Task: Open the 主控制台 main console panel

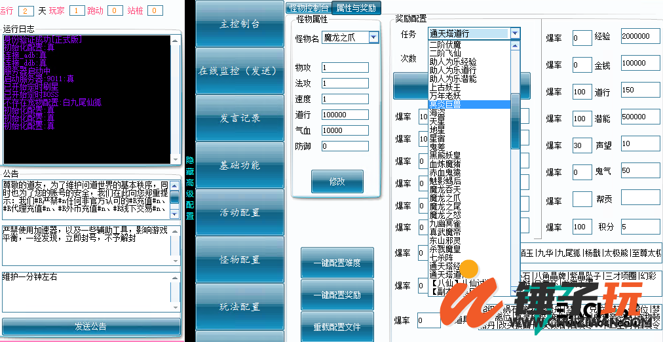Action: click(239, 24)
